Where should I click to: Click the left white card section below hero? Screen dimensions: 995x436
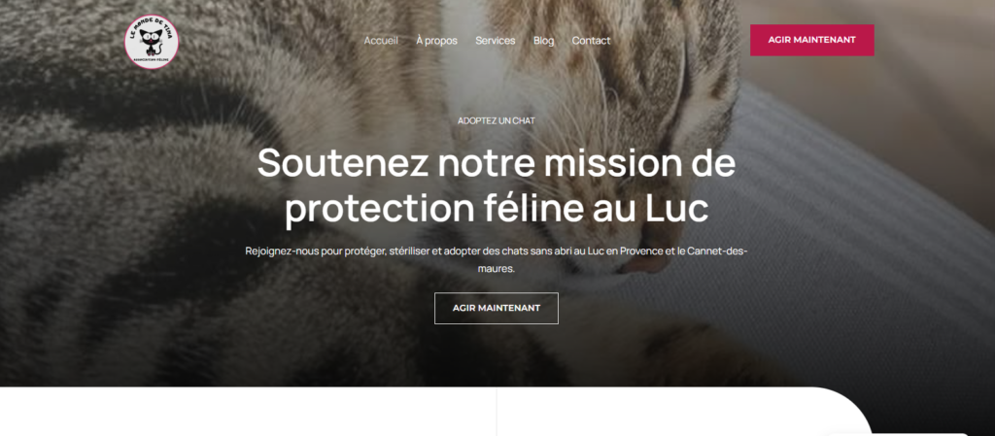point(248,412)
